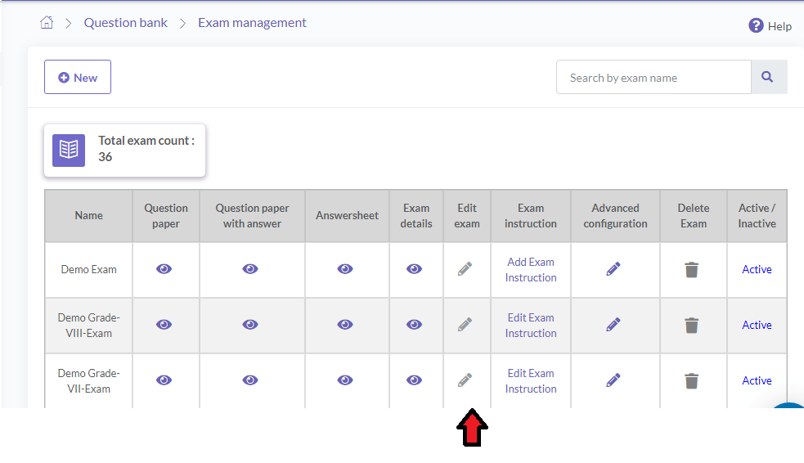This screenshot has height=463, width=804.
Task: Open the Question bank breadcrumb link
Action: (126, 23)
